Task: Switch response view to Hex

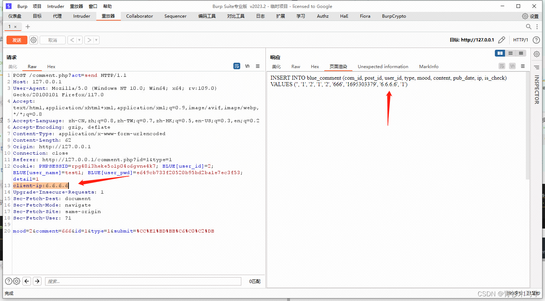Action: tap(315, 67)
